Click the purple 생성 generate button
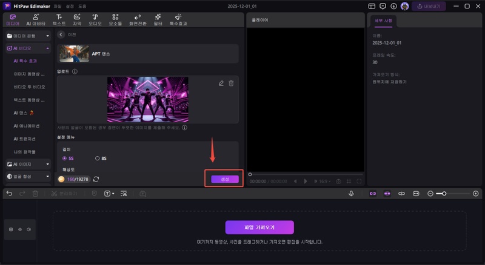 pyautogui.click(x=224, y=179)
